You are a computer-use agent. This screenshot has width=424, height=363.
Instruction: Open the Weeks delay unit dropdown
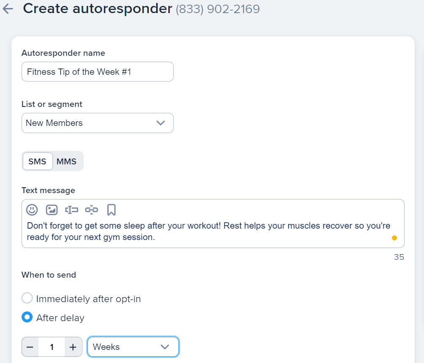click(x=133, y=347)
